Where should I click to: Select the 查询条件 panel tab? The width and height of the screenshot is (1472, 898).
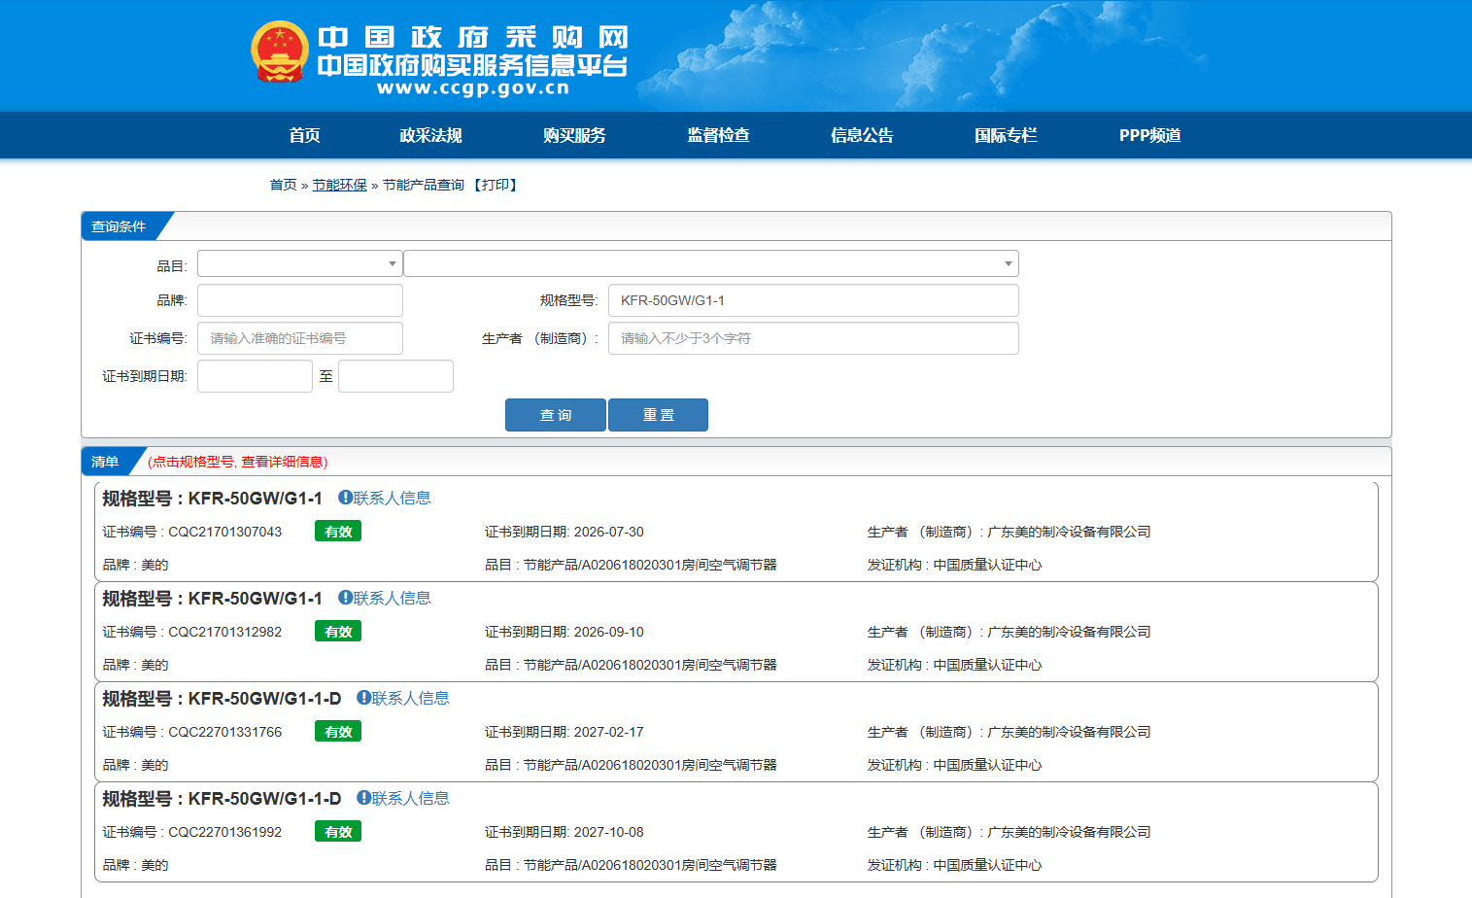point(119,226)
